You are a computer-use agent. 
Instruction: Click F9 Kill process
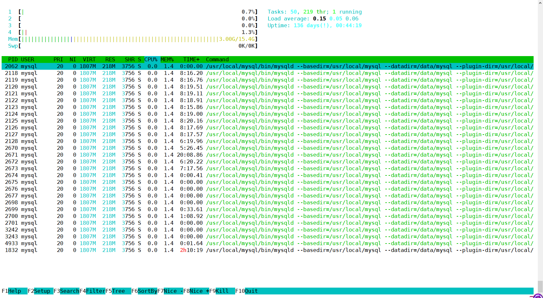point(222,291)
